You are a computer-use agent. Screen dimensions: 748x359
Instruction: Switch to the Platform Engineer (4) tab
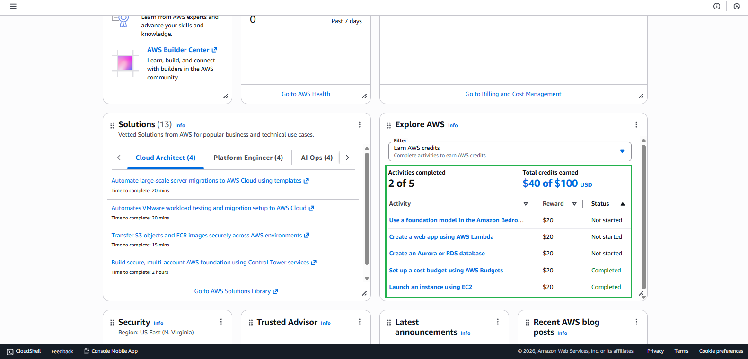click(248, 158)
